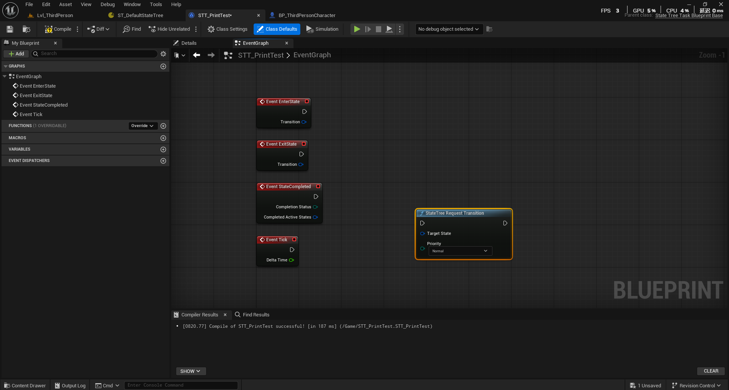The width and height of the screenshot is (729, 390).
Task: Add a new macro
Action: pyautogui.click(x=163, y=138)
